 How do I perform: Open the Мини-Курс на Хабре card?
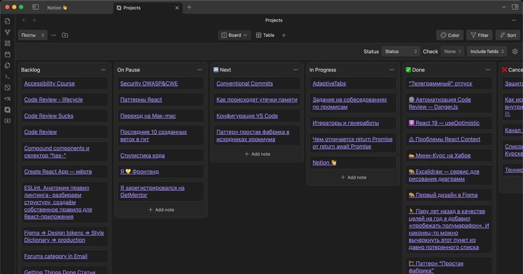coord(440,155)
